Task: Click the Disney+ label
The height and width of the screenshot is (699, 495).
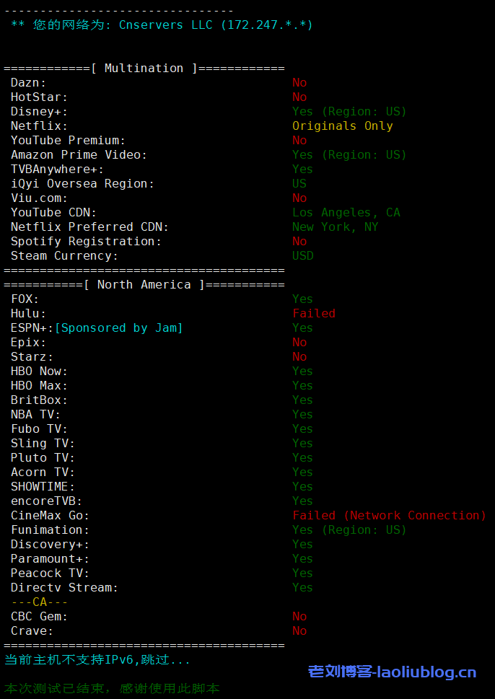Action: (39, 112)
